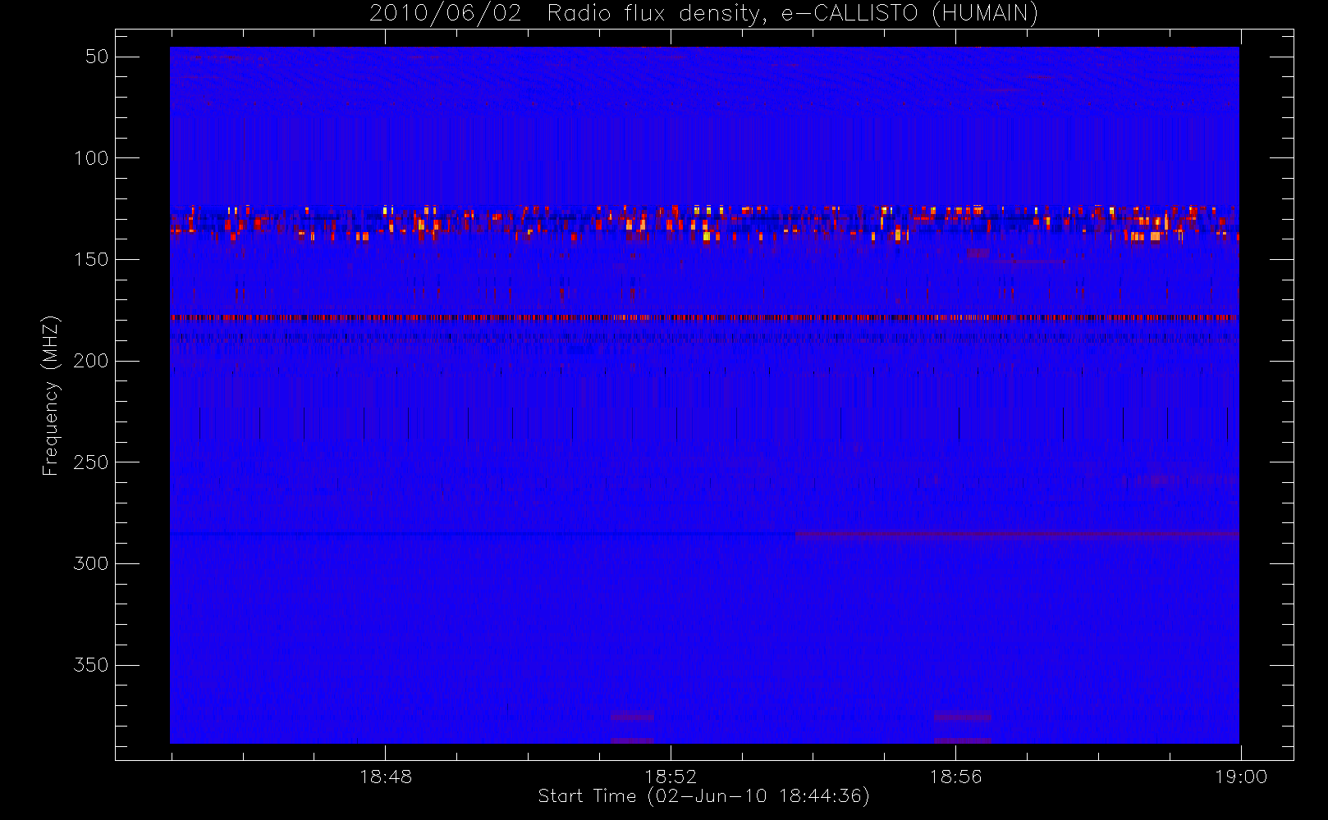
Task: Click the 18:48 time tick label
Action: pyautogui.click(x=386, y=777)
